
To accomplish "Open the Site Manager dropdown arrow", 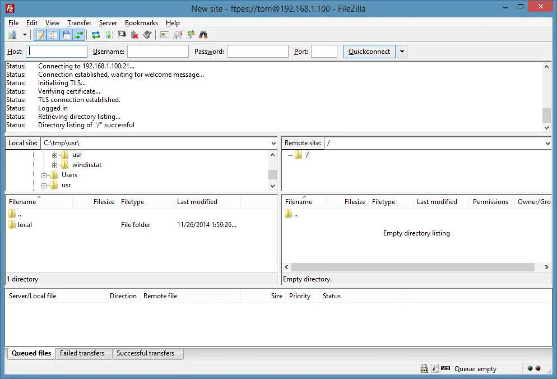I will click(x=25, y=35).
